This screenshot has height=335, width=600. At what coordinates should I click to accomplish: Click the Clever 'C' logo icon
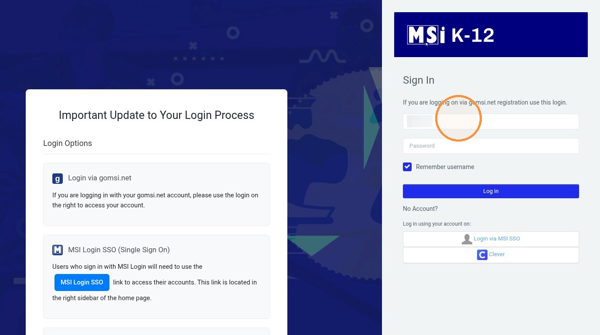(x=482, y=255)
